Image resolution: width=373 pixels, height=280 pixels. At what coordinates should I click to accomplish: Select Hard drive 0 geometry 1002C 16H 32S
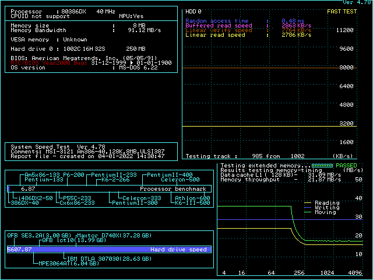[84, 49]
